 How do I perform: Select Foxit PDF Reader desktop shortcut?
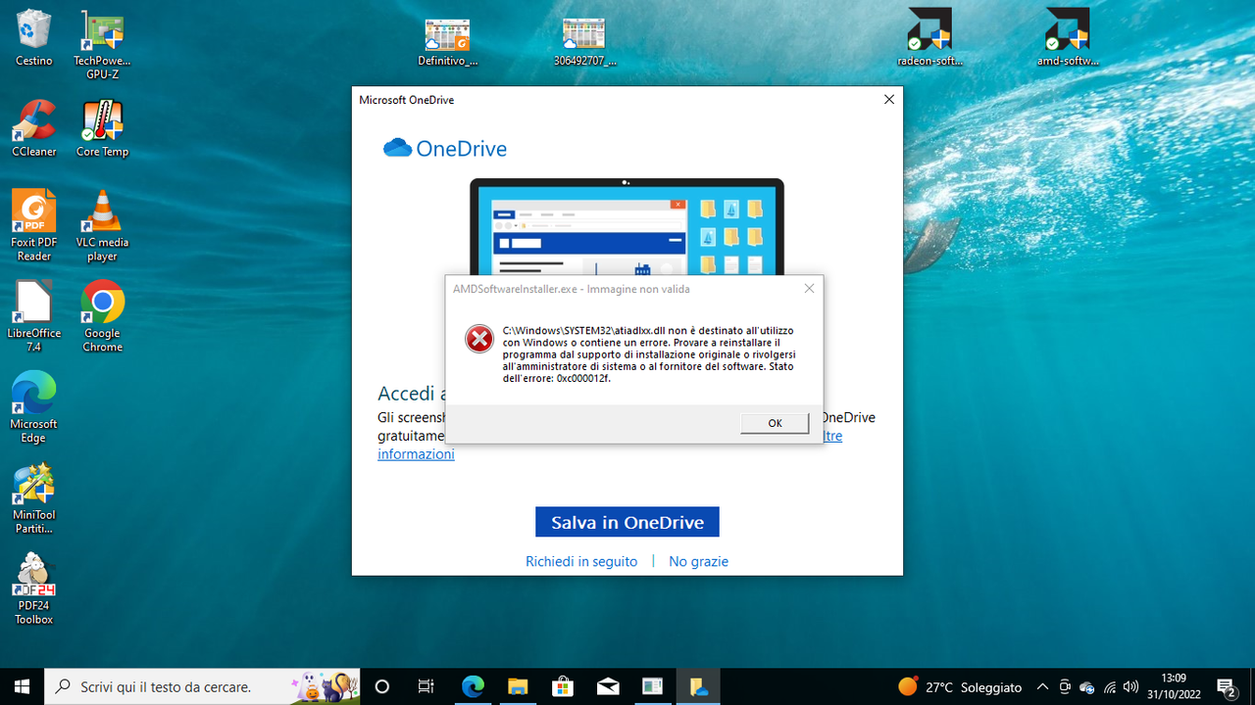33,226
